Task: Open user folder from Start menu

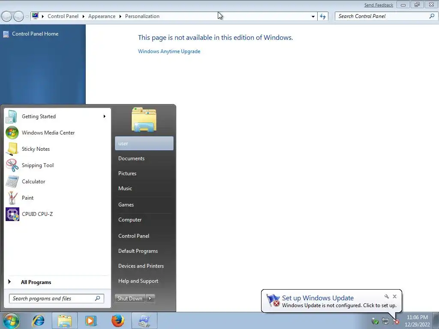Action: pos(144,144)
